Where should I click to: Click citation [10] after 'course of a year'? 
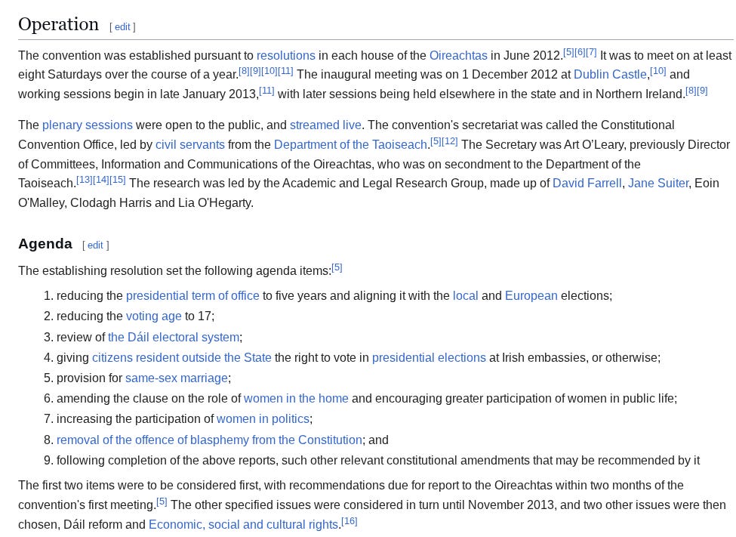point(269,71)
